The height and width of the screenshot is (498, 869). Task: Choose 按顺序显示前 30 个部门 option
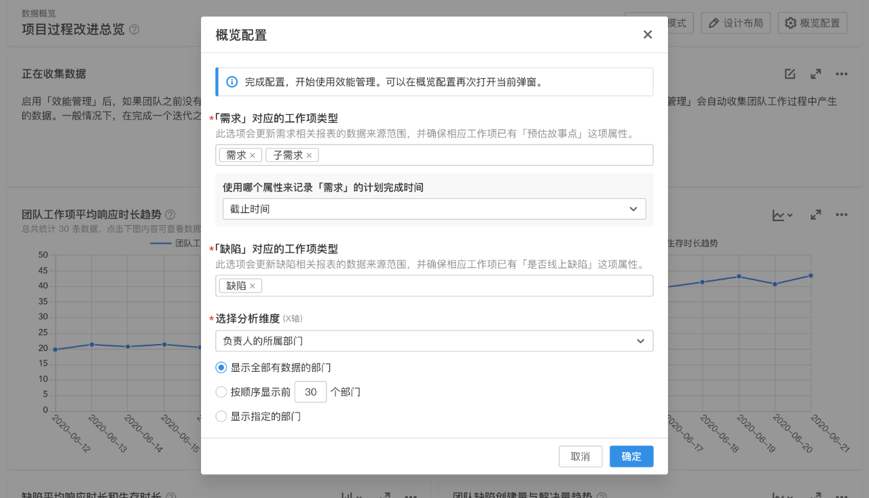click(x=221, y=391)
